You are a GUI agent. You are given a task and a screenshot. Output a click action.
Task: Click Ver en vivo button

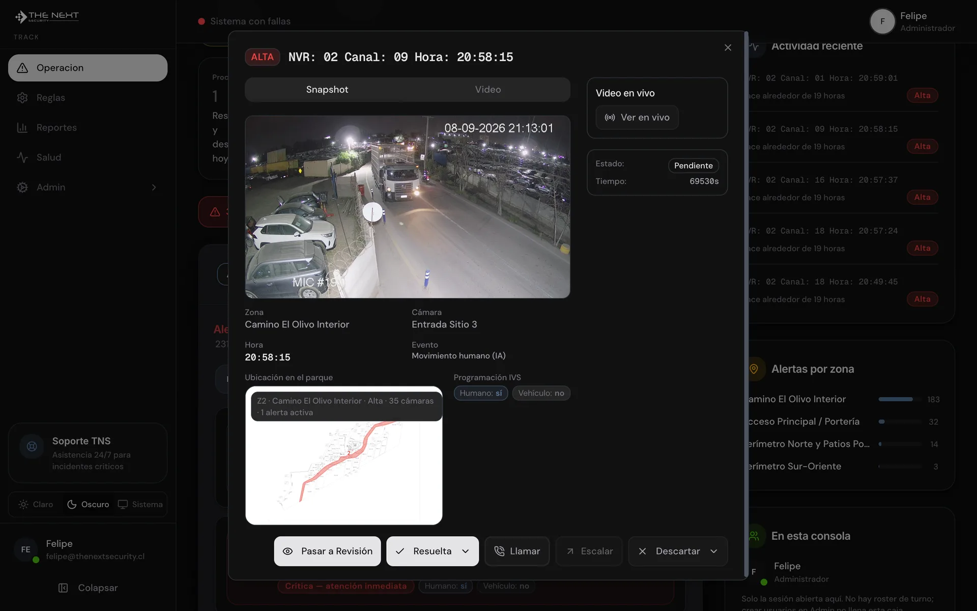[637, 118]
